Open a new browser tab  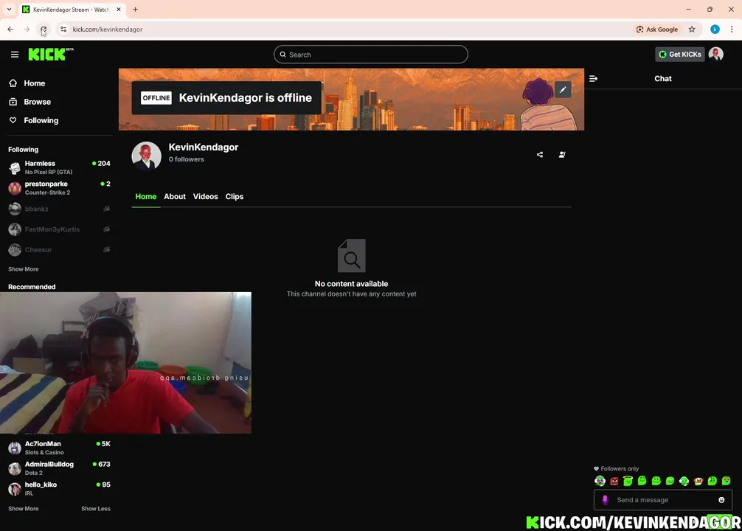tap(135, 9)
